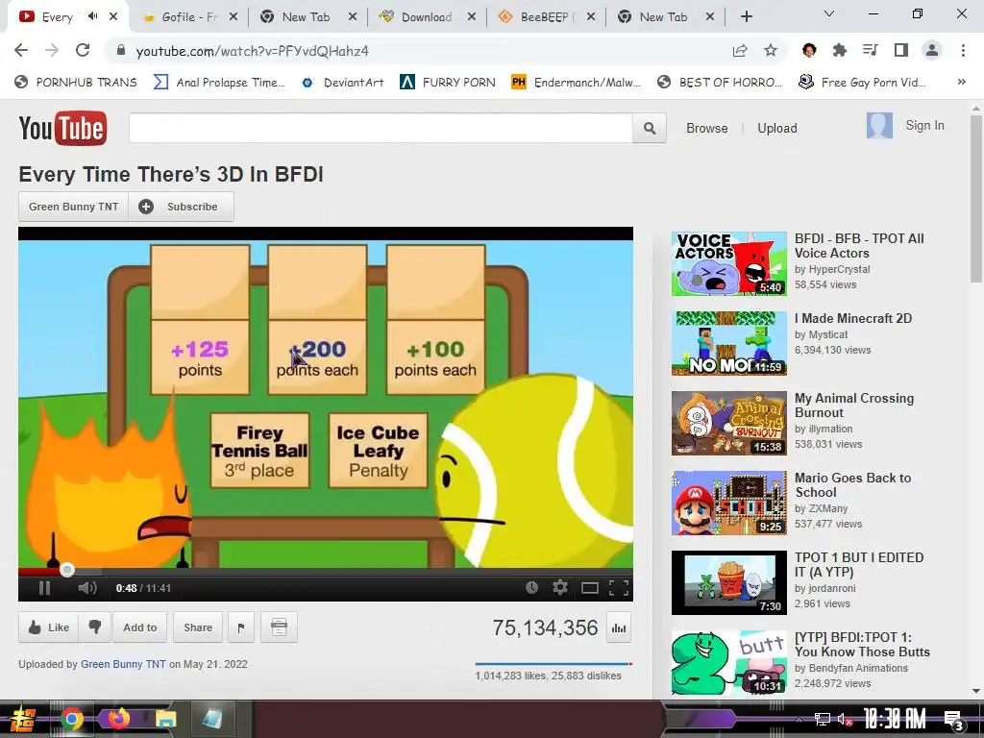The width and height of the screenshot is (984, 738).
Task: Switch to the first New Tab tab
Action: click(307, 17)
